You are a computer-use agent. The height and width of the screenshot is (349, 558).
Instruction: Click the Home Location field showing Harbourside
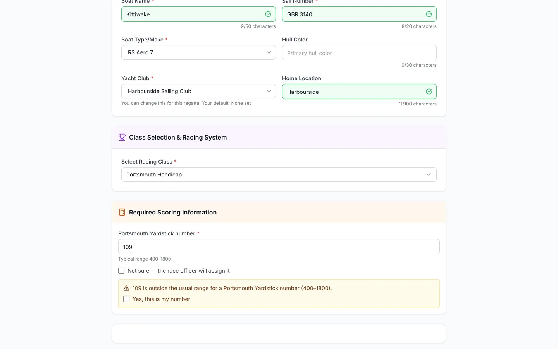click(x=359, y=92)
